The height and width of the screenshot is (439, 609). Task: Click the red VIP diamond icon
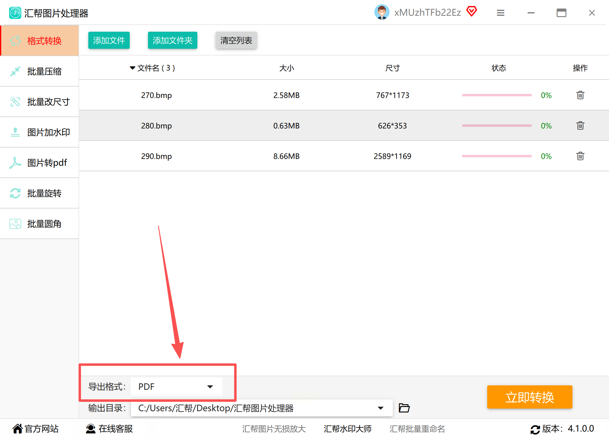[x=471, y=12]
